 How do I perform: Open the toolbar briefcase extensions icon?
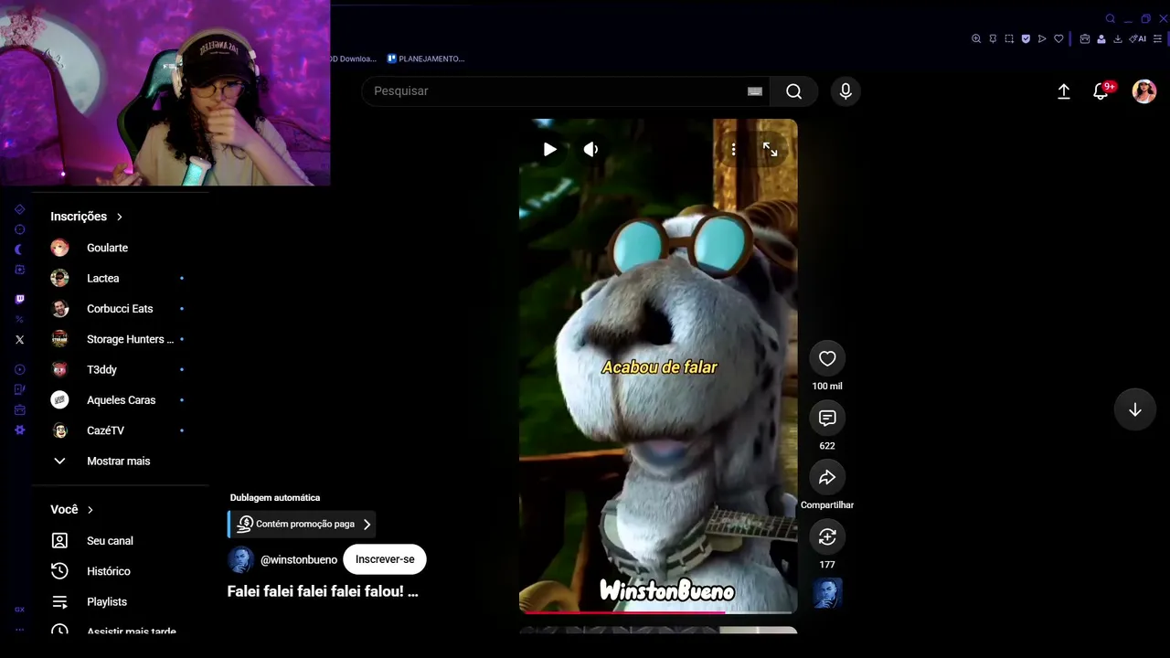[1085, 38]
